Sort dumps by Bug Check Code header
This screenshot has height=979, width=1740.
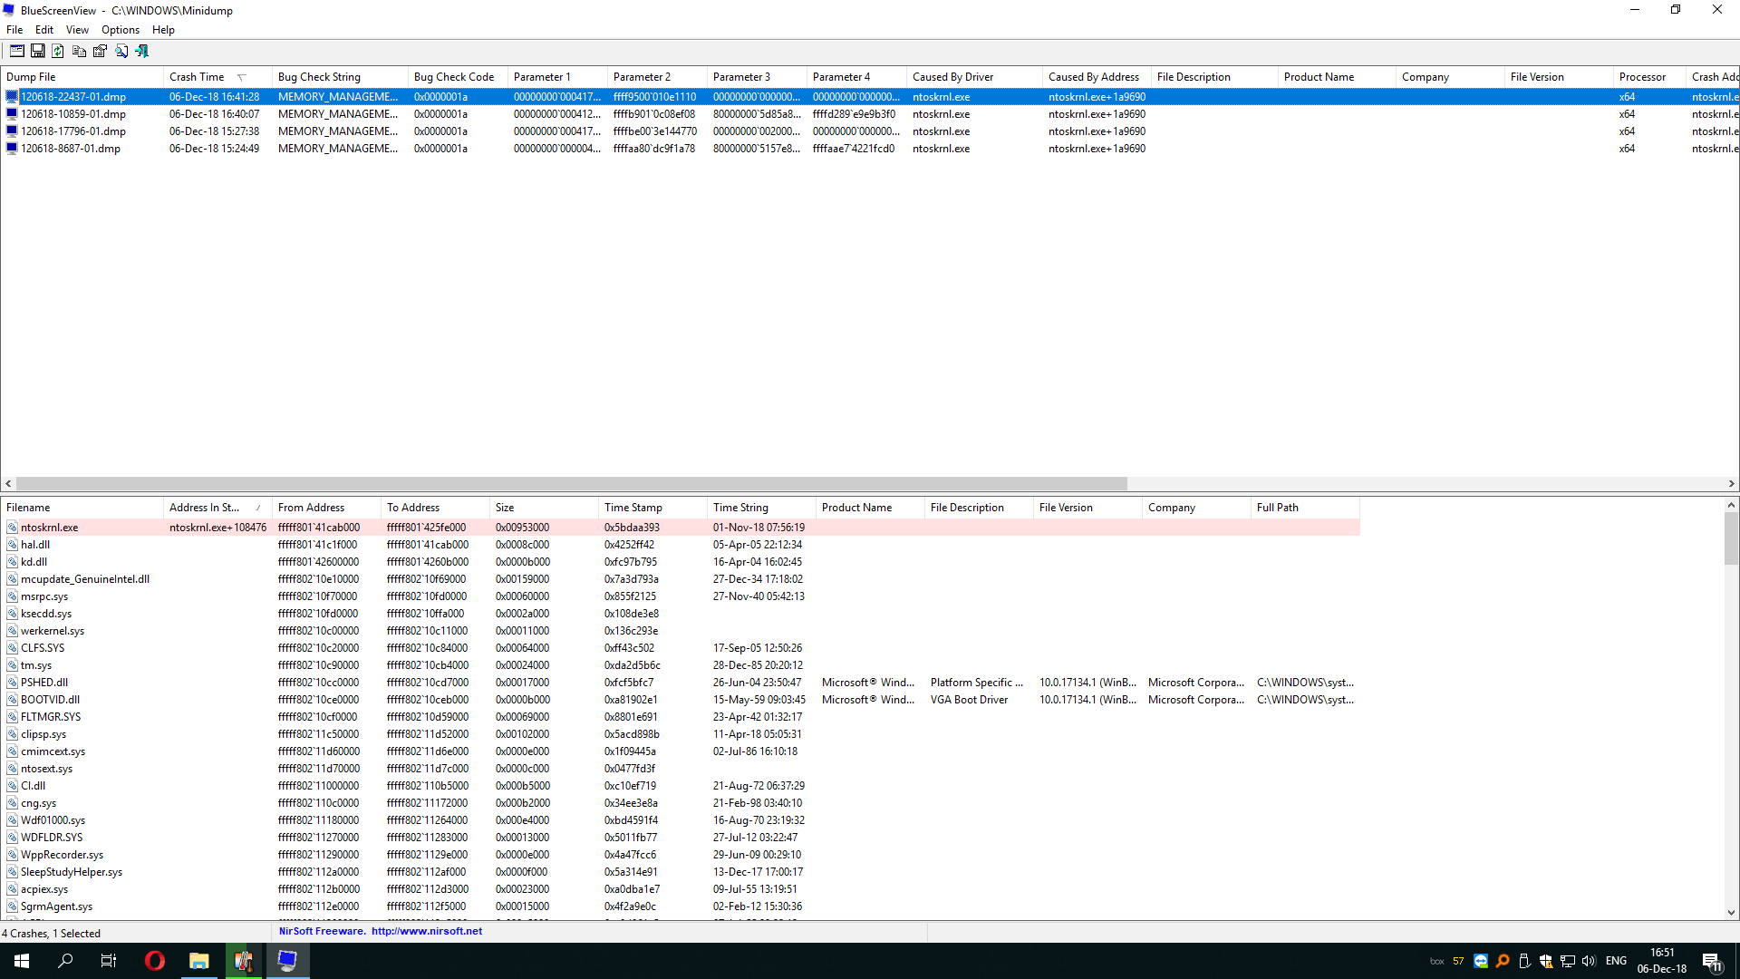tap(453, 77)
